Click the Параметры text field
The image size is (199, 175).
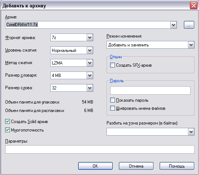[x=100, y=150]
